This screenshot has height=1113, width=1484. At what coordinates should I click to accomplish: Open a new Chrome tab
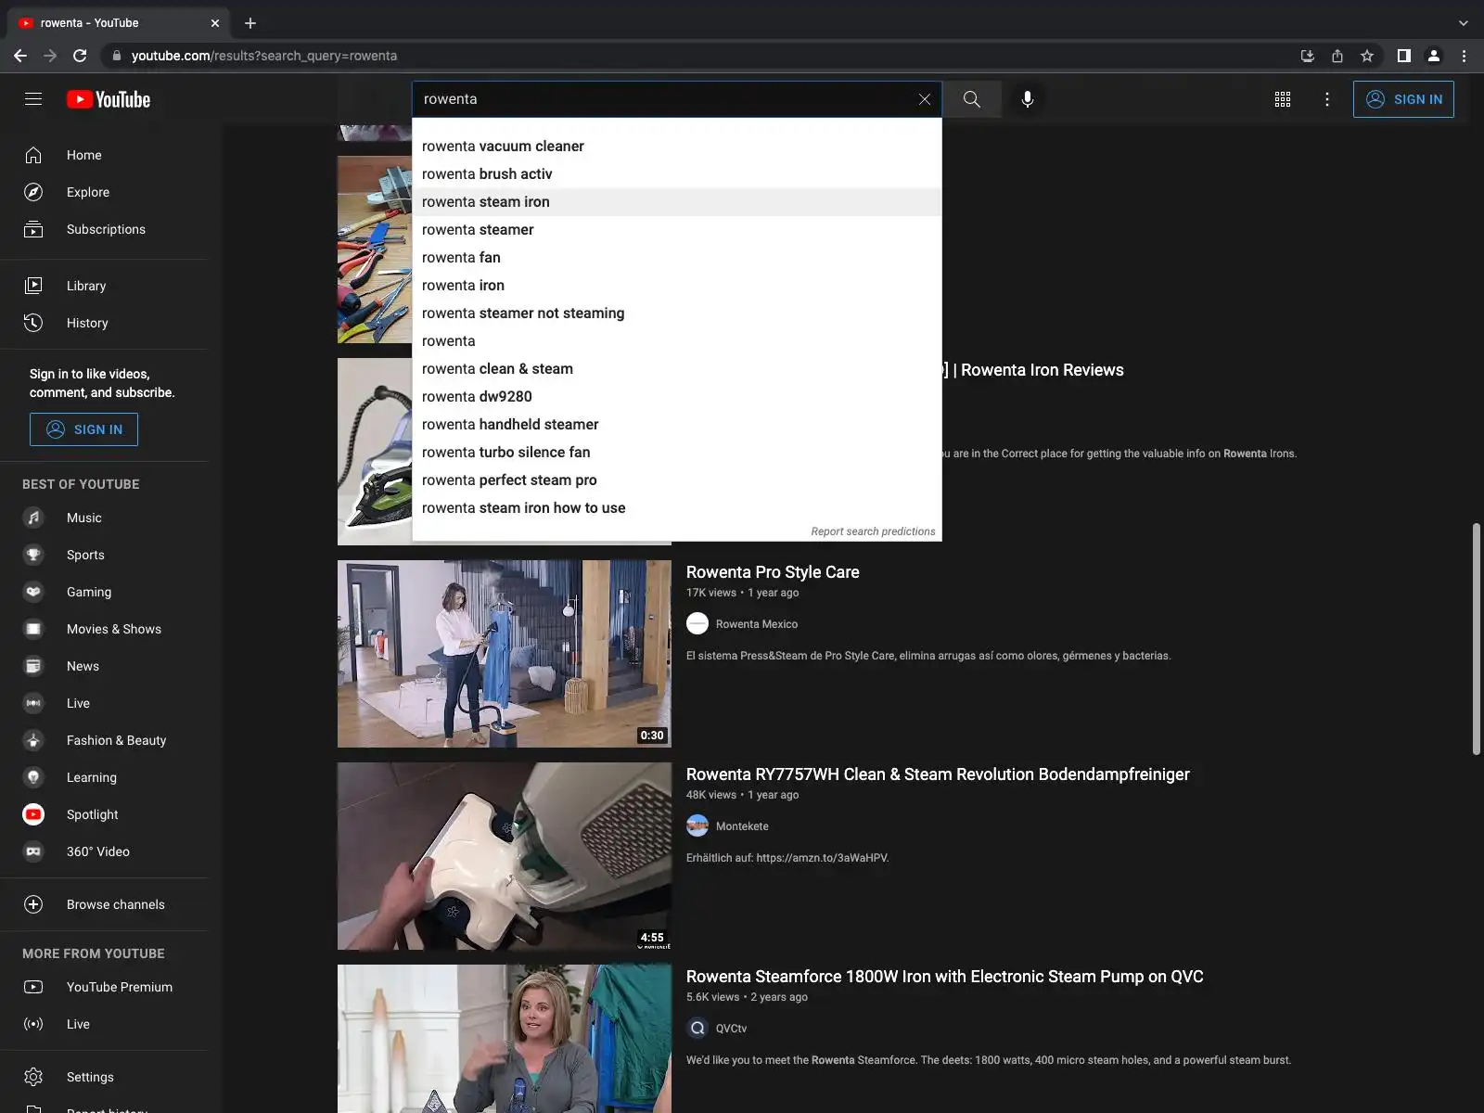coord(250,23)
